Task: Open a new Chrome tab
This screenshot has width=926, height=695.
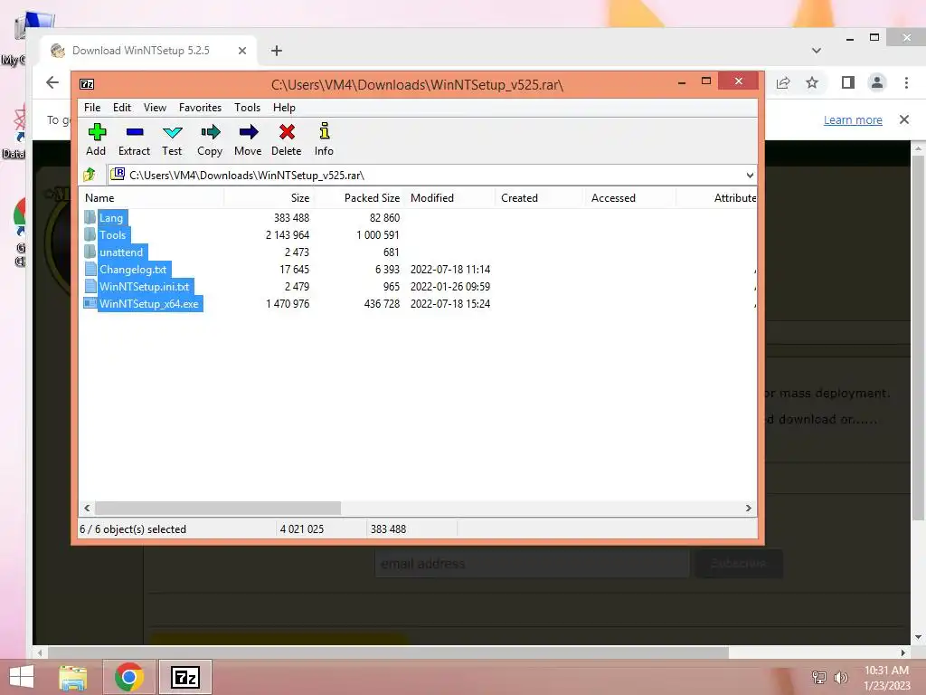Action: pos(277,51)
